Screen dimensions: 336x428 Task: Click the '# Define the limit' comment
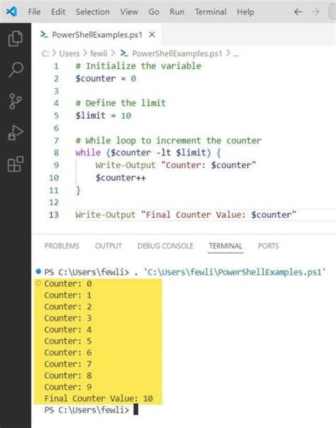tap(120, 103)
